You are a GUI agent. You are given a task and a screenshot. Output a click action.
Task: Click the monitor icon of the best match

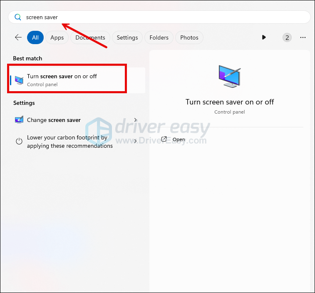[x=19, y=80]
